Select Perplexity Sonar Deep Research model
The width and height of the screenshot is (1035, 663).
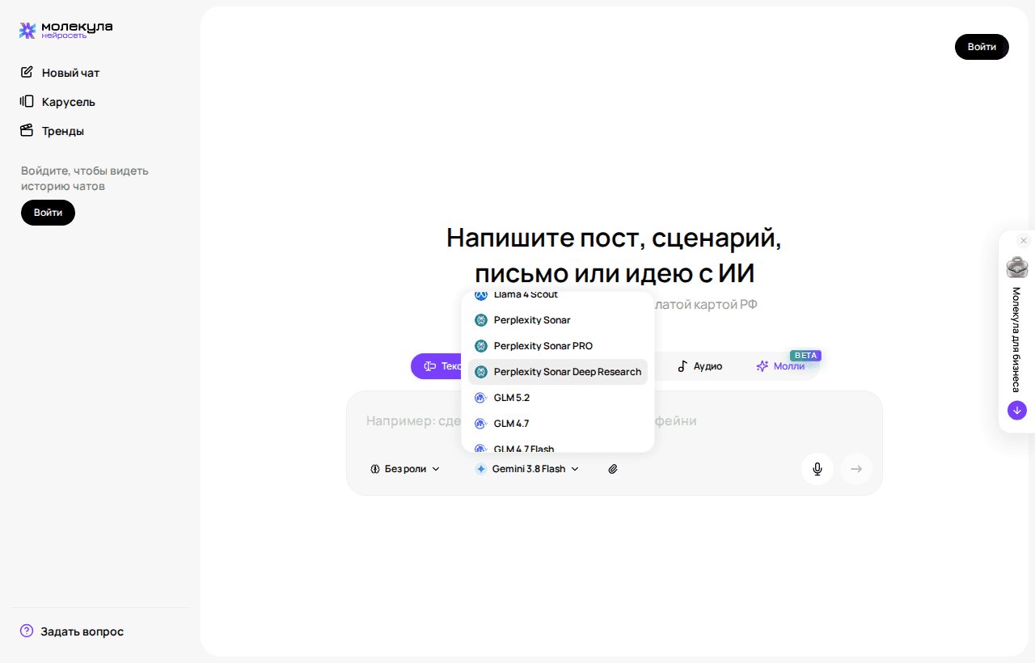pos(558,372)
